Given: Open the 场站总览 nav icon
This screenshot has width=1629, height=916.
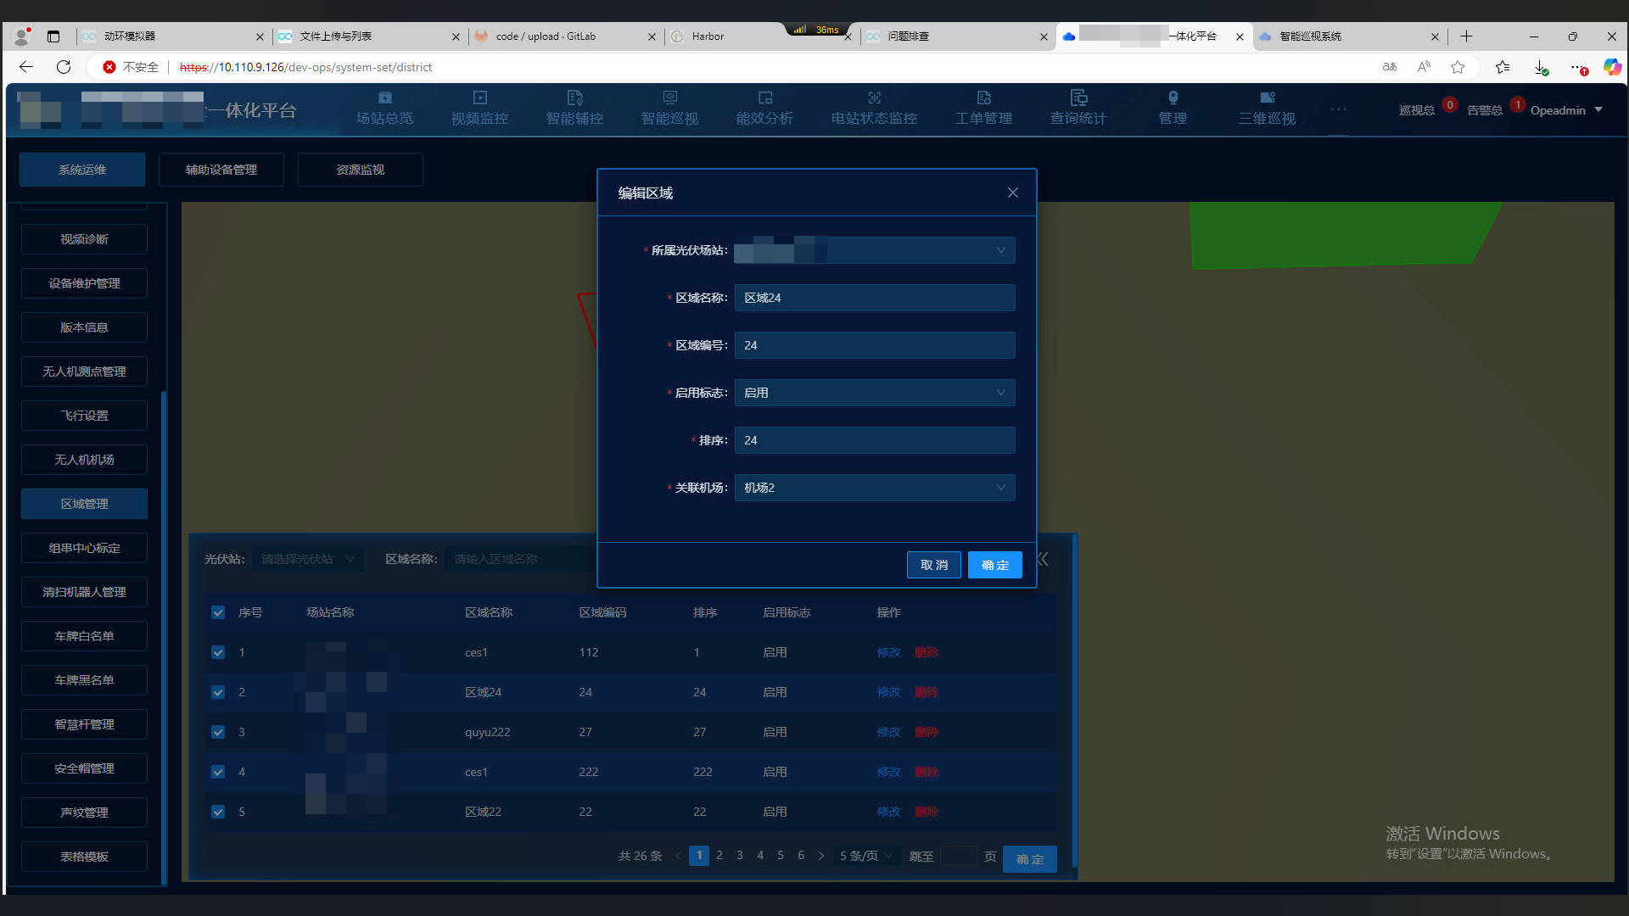Looking at the screenshot, I should (x=384, y=98).
